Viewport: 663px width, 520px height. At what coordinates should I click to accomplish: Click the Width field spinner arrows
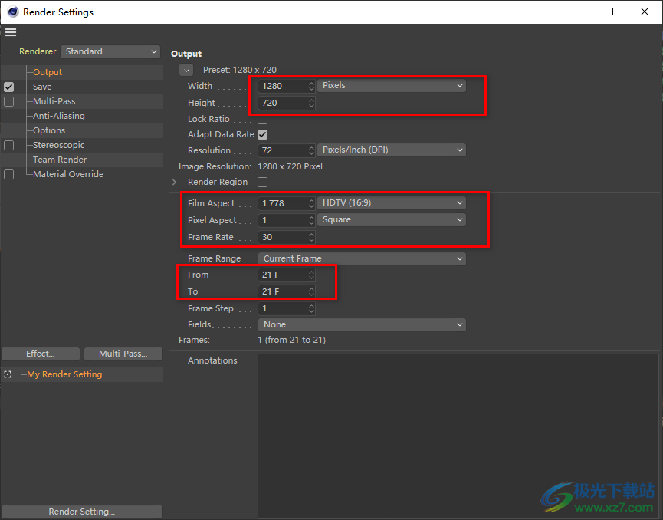(x=312, y=86)
